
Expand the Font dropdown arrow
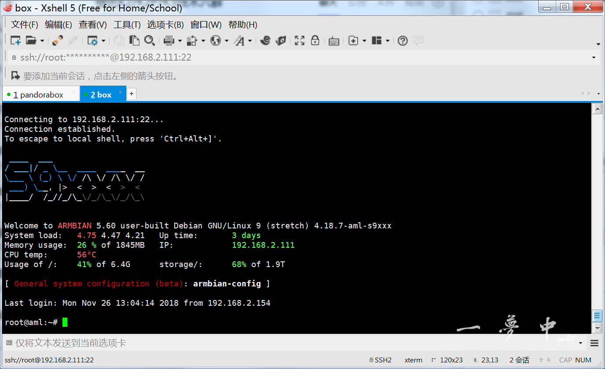point(250,41)
